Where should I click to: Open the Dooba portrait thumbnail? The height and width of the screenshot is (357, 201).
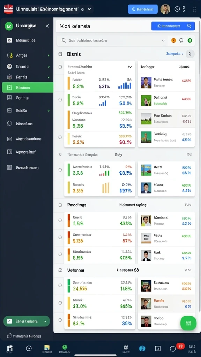click(x=146, y=321)
